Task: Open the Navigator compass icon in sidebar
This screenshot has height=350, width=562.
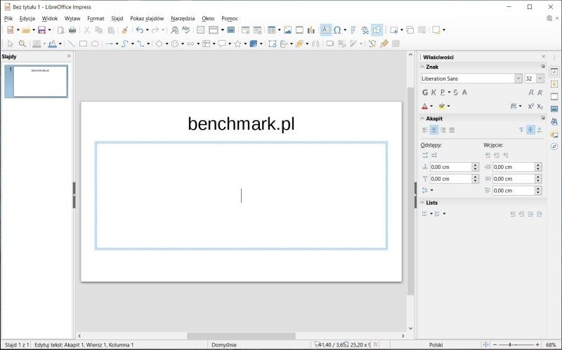Action: (554, 147)
